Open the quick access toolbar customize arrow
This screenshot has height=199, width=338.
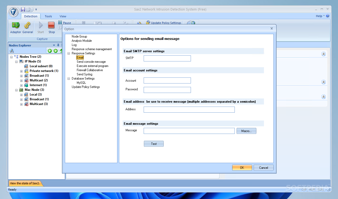point(36,9)
